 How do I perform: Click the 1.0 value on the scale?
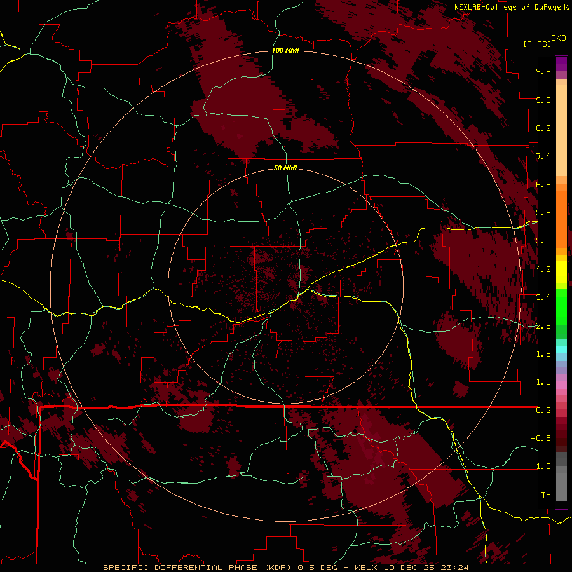pos(543,382)
